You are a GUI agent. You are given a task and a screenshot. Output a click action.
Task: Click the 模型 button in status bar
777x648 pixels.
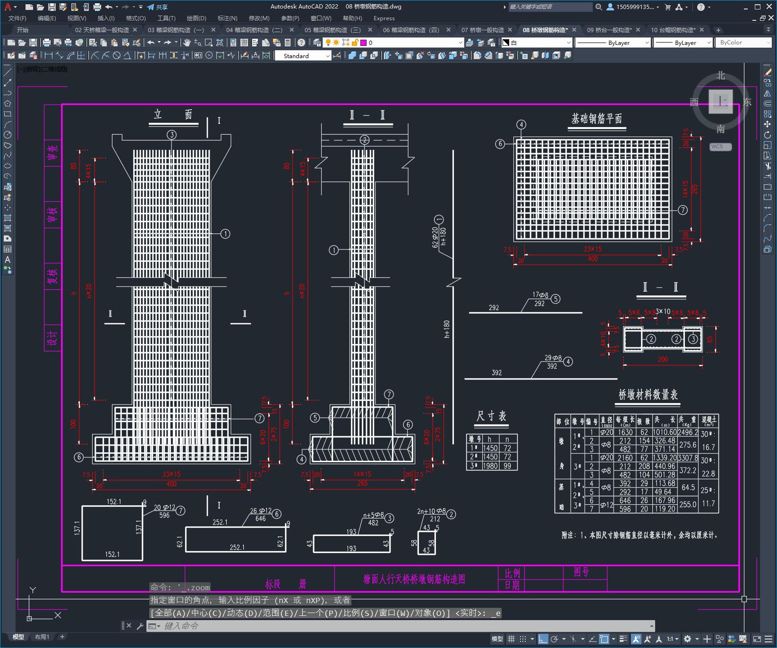tap(497, 639)
